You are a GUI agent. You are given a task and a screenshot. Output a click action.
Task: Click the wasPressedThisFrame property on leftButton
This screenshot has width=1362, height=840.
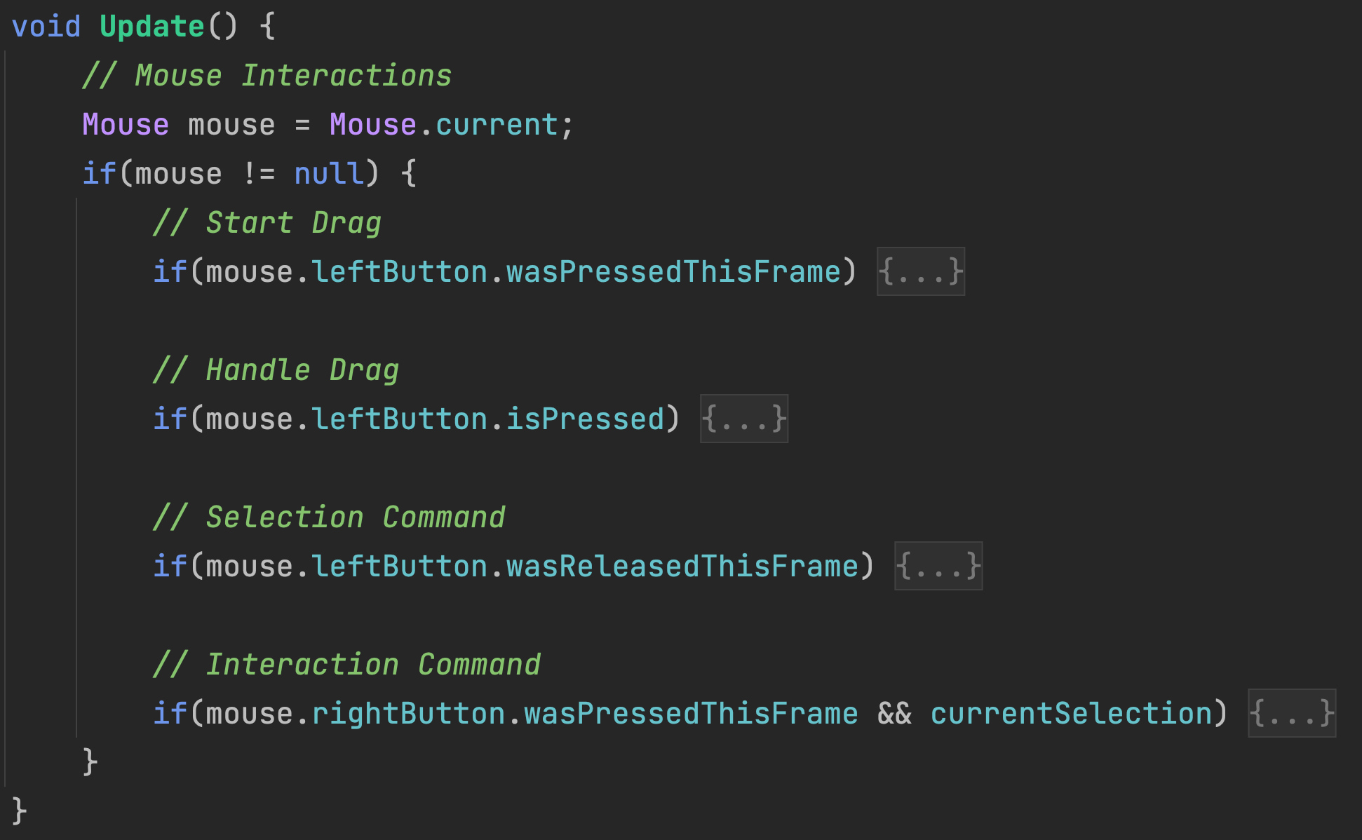(673, 271)
